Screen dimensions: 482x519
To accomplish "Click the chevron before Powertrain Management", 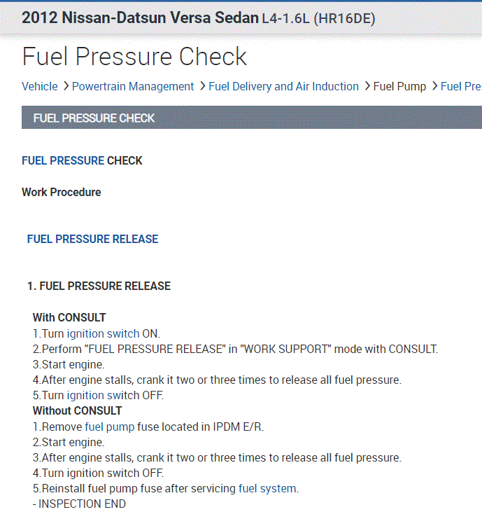I will [x=65, y=86].
